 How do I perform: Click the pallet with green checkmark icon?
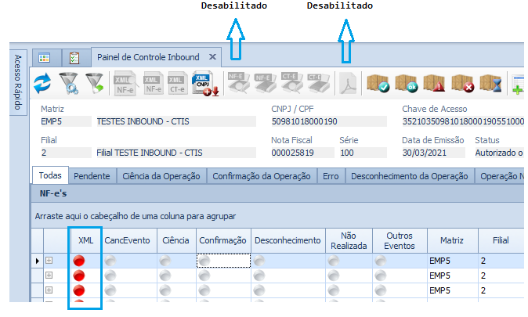tap(378, 83)
